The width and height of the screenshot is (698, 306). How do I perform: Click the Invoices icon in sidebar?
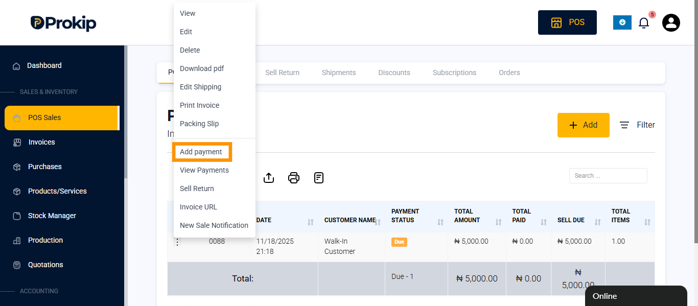tap(17, 142)
